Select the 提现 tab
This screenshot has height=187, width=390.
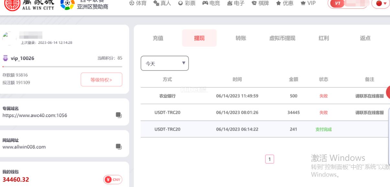pos(199,38)
